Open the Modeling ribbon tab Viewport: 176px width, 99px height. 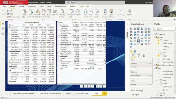pos(32,7)
